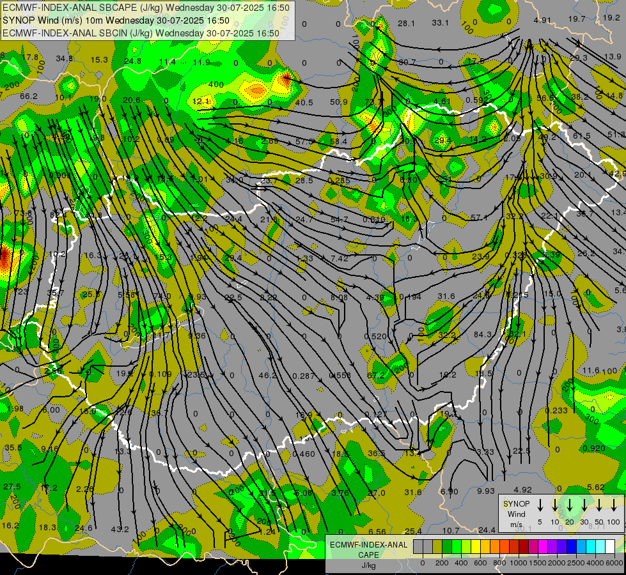Click the 'ECMWF-INDEX-ANAL CAPE' legend title
Screen dimensions: 626x575
[368, 549]
